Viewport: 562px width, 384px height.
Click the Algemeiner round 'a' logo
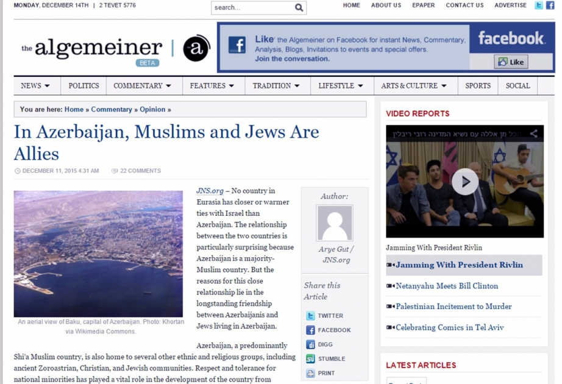[196, 48]
